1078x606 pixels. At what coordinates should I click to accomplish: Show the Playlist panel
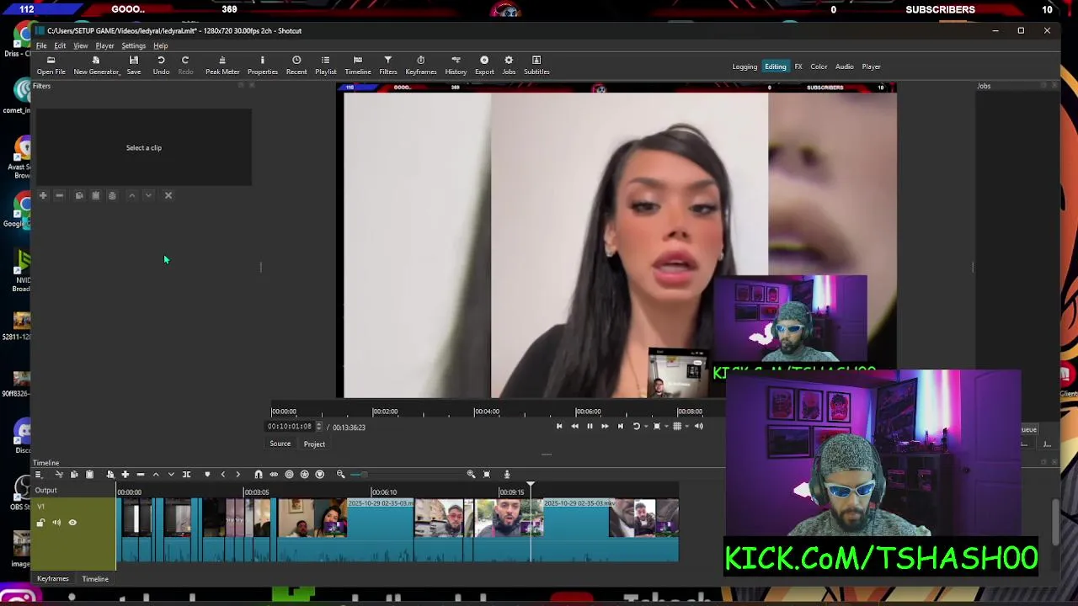325,65
